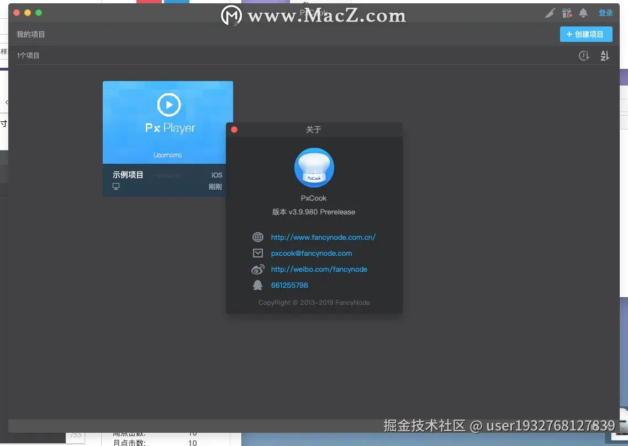Click the play icon on the Px Player card

pyautogui.click(x=168, y=105)
